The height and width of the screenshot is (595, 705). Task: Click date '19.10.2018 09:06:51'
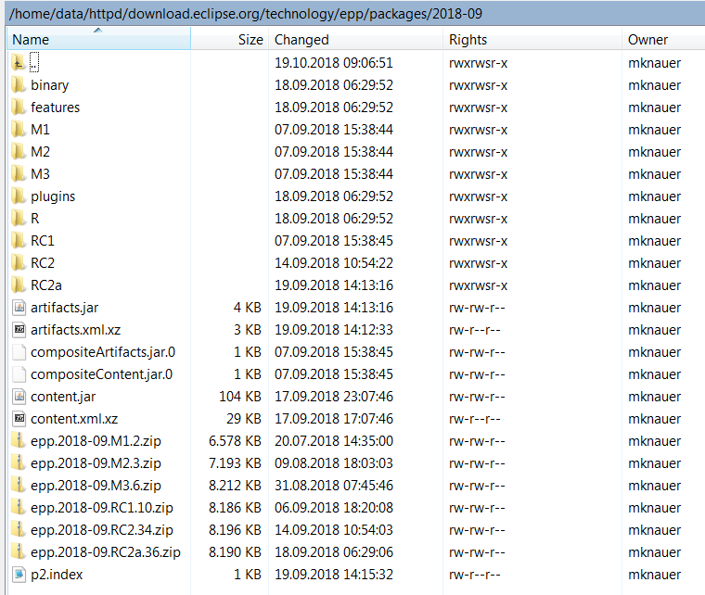click(x=334, y=62)
